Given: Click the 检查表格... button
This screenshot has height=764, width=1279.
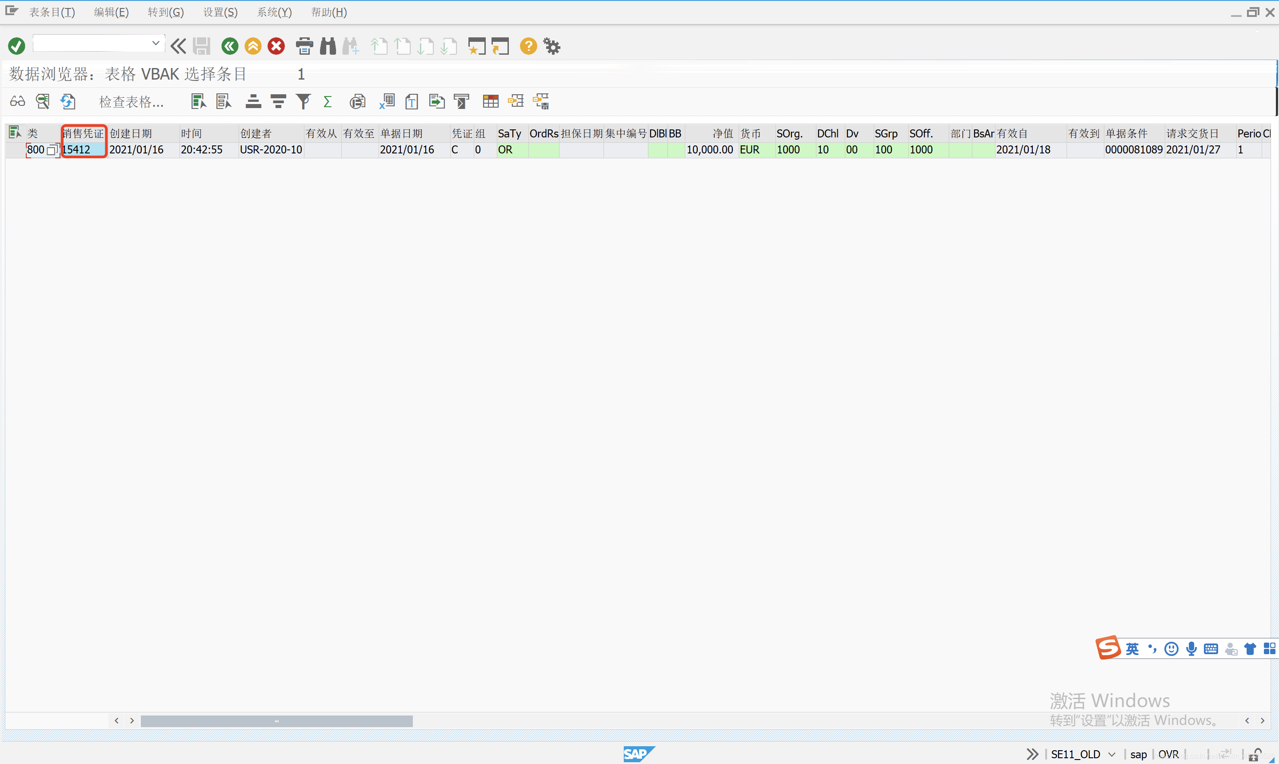Looking at the screenshot, I should pos(131,102).
